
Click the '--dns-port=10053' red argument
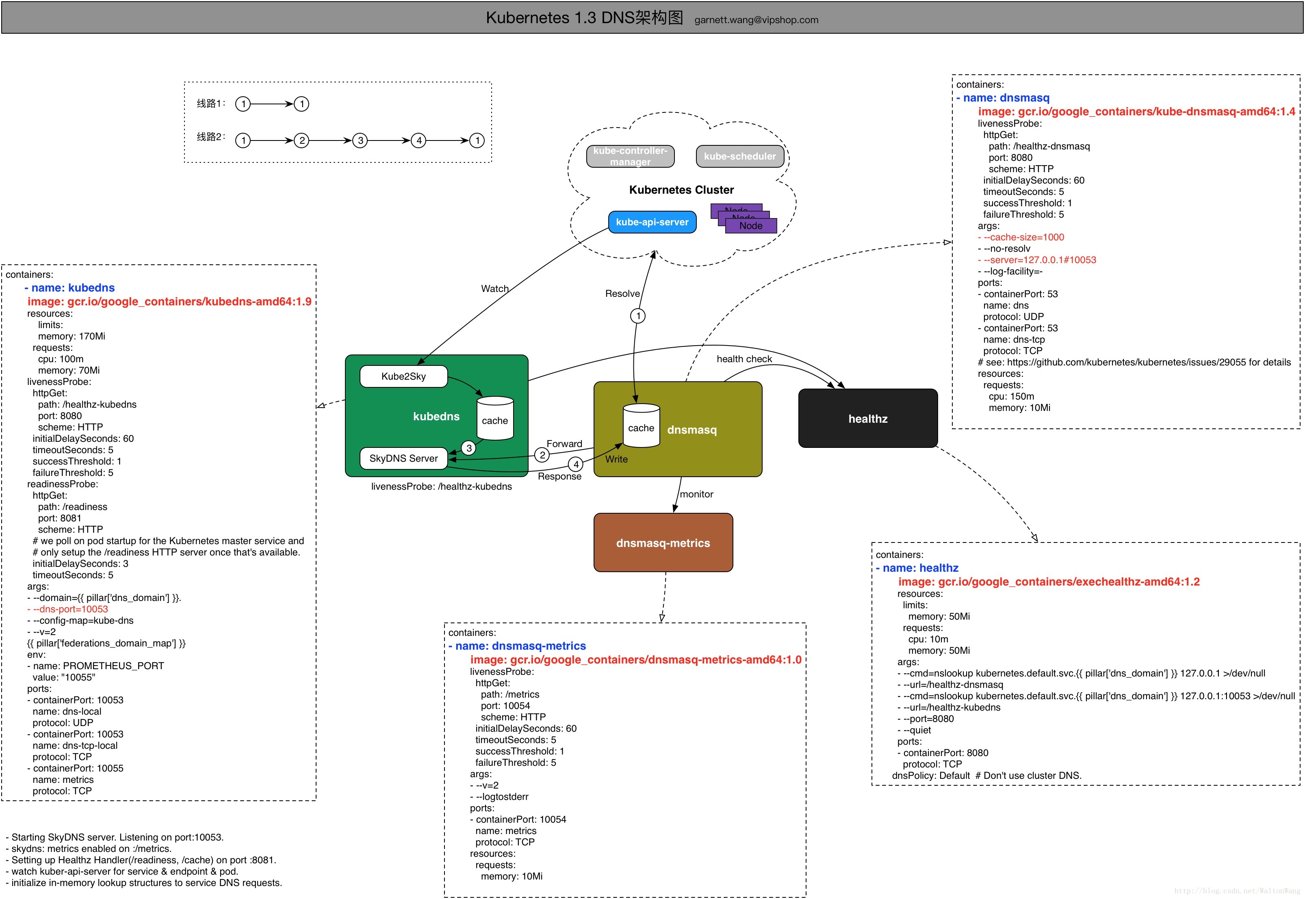pos(67,609)
